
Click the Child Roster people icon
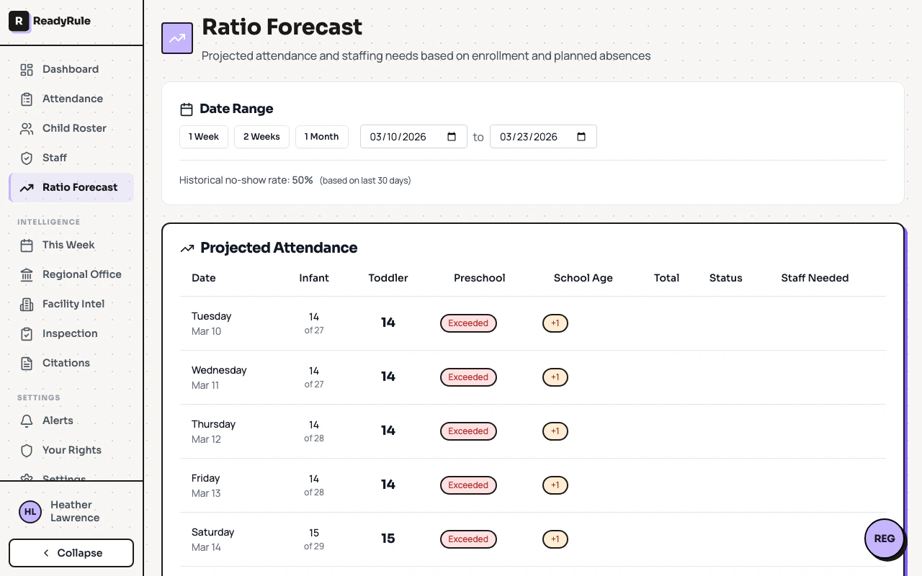(27, 128)
